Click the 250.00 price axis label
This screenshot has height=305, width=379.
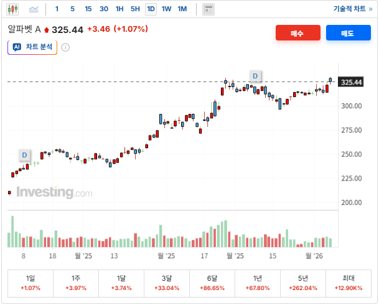[352, 154]
